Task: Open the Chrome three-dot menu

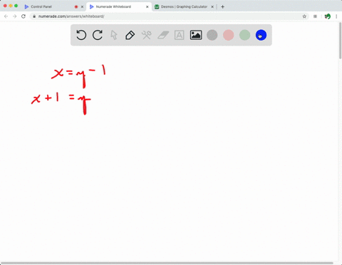Action: click(x=336, y=16)
